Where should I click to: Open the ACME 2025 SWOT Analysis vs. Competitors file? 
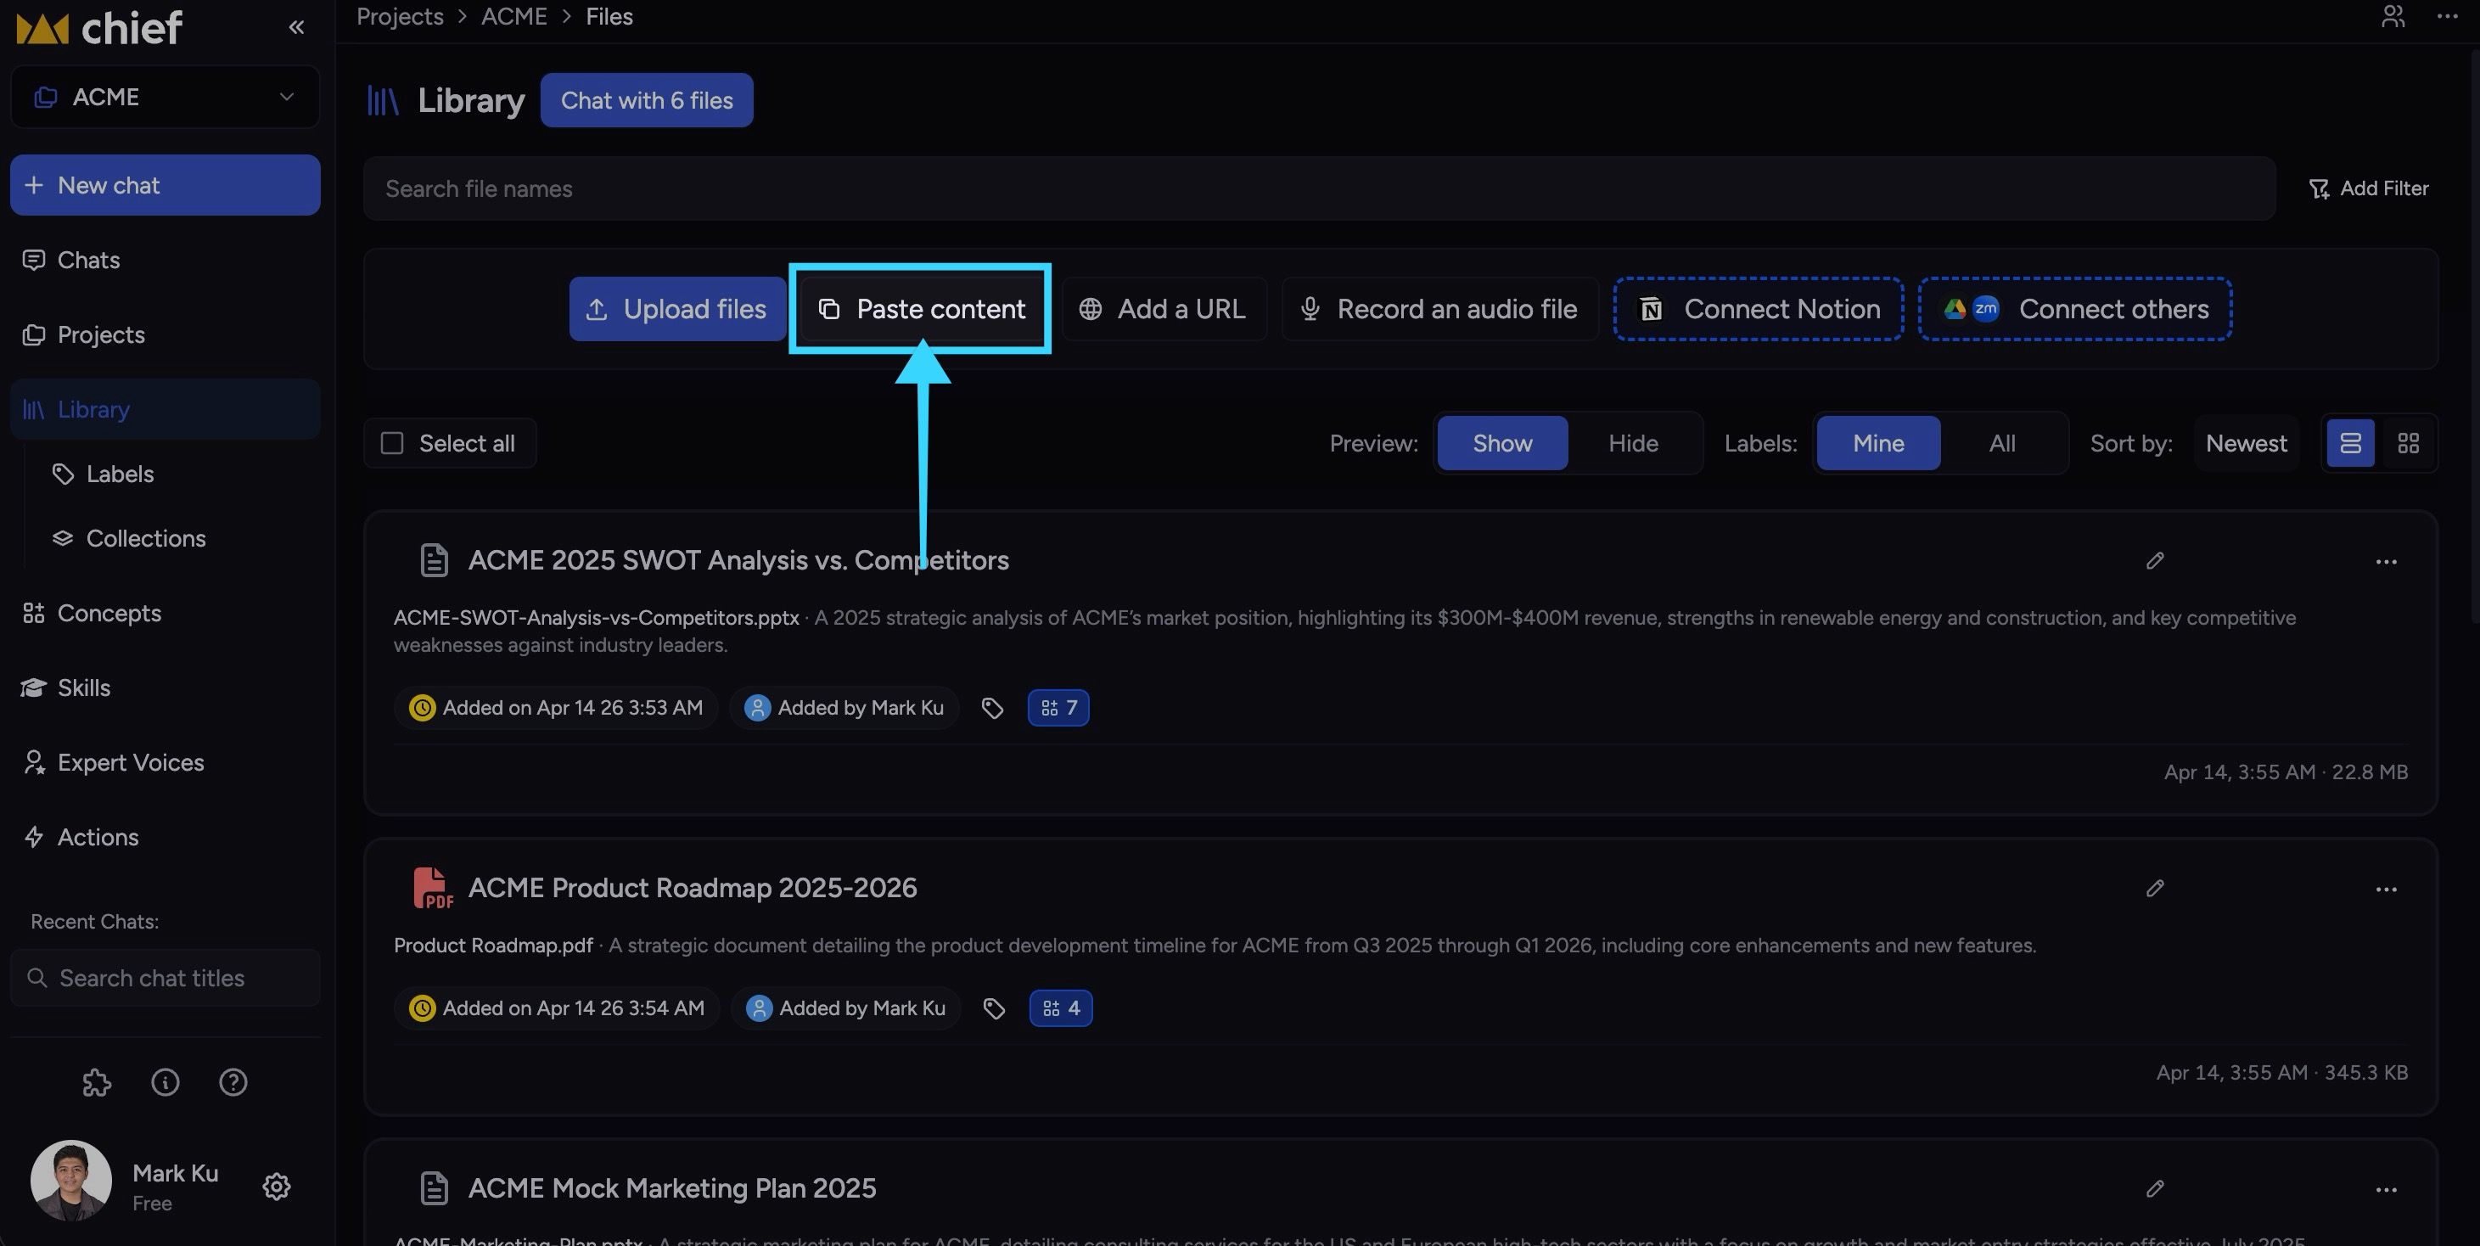[x=738, y=560]
